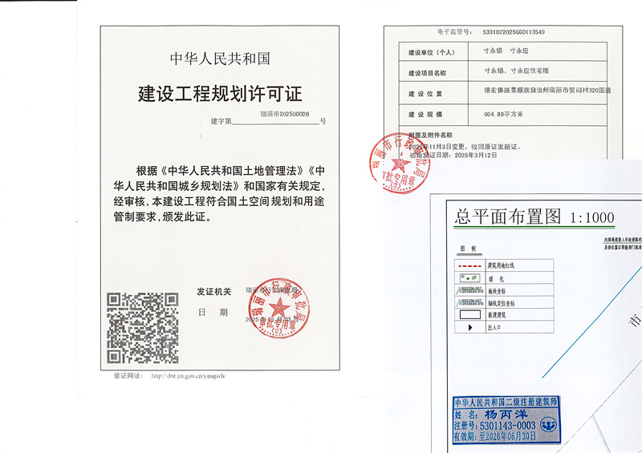Click the paragraph starting with 根据
642x453 pixels.
coord(219,193)
